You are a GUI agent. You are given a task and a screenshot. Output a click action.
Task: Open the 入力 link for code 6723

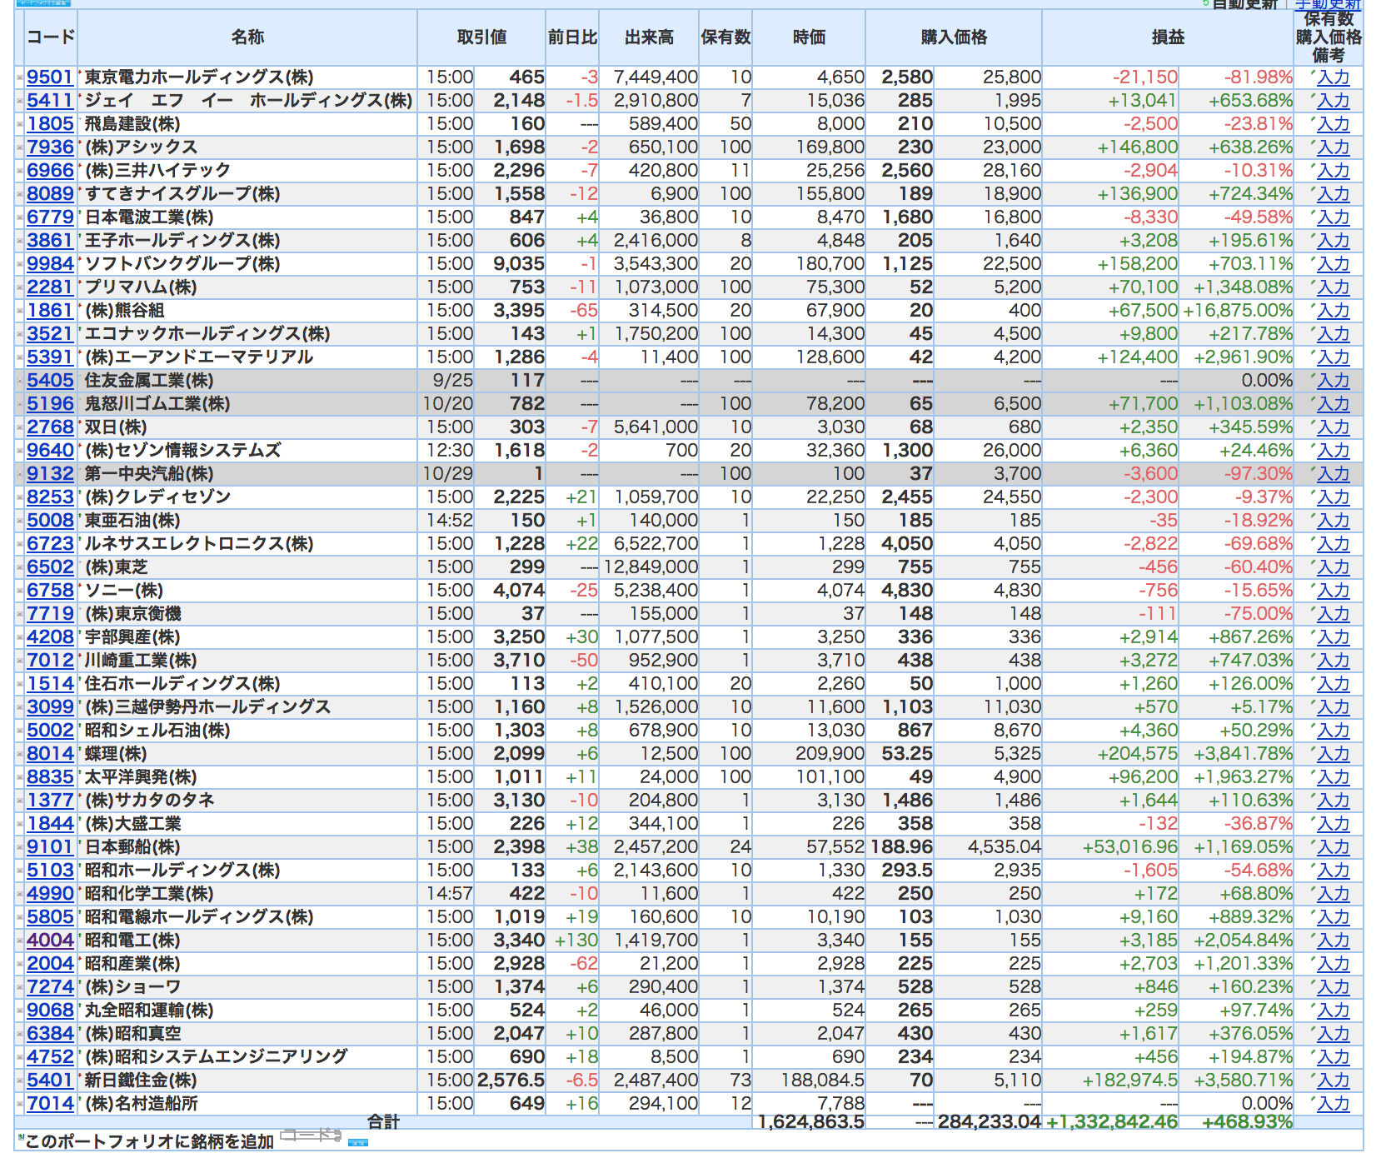pyautogui.click(x=1333, y=544)
